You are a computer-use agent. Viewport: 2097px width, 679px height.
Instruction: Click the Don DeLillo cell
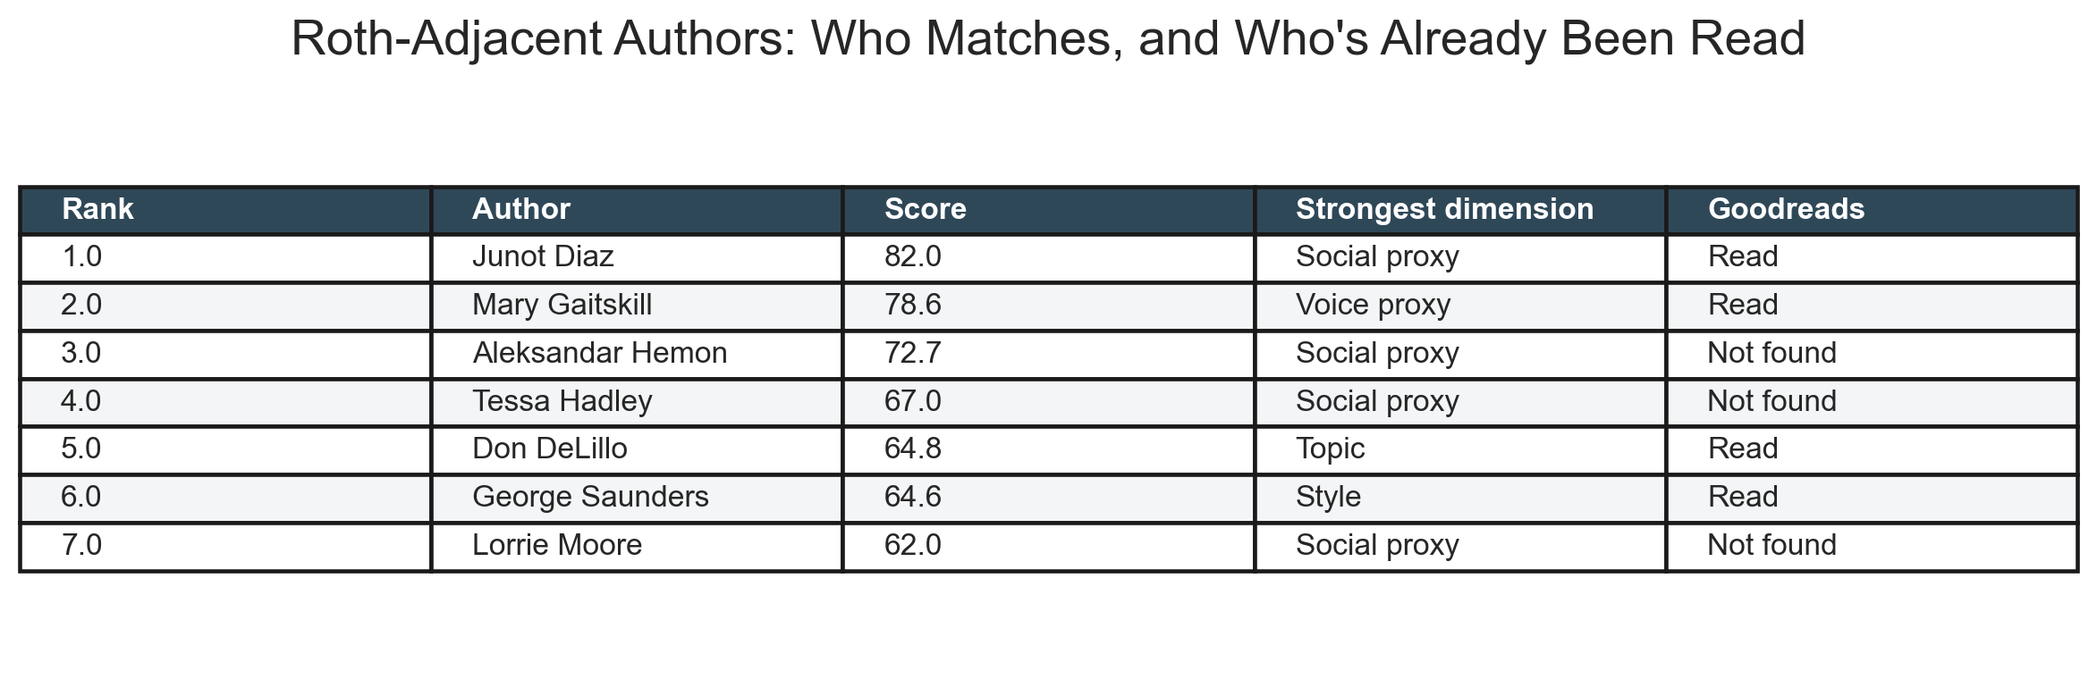(549, 448)
